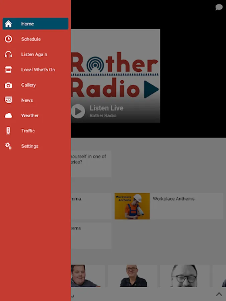Open the Settings menu entry
Screen dimensions: 226x301
click(35, 146)
